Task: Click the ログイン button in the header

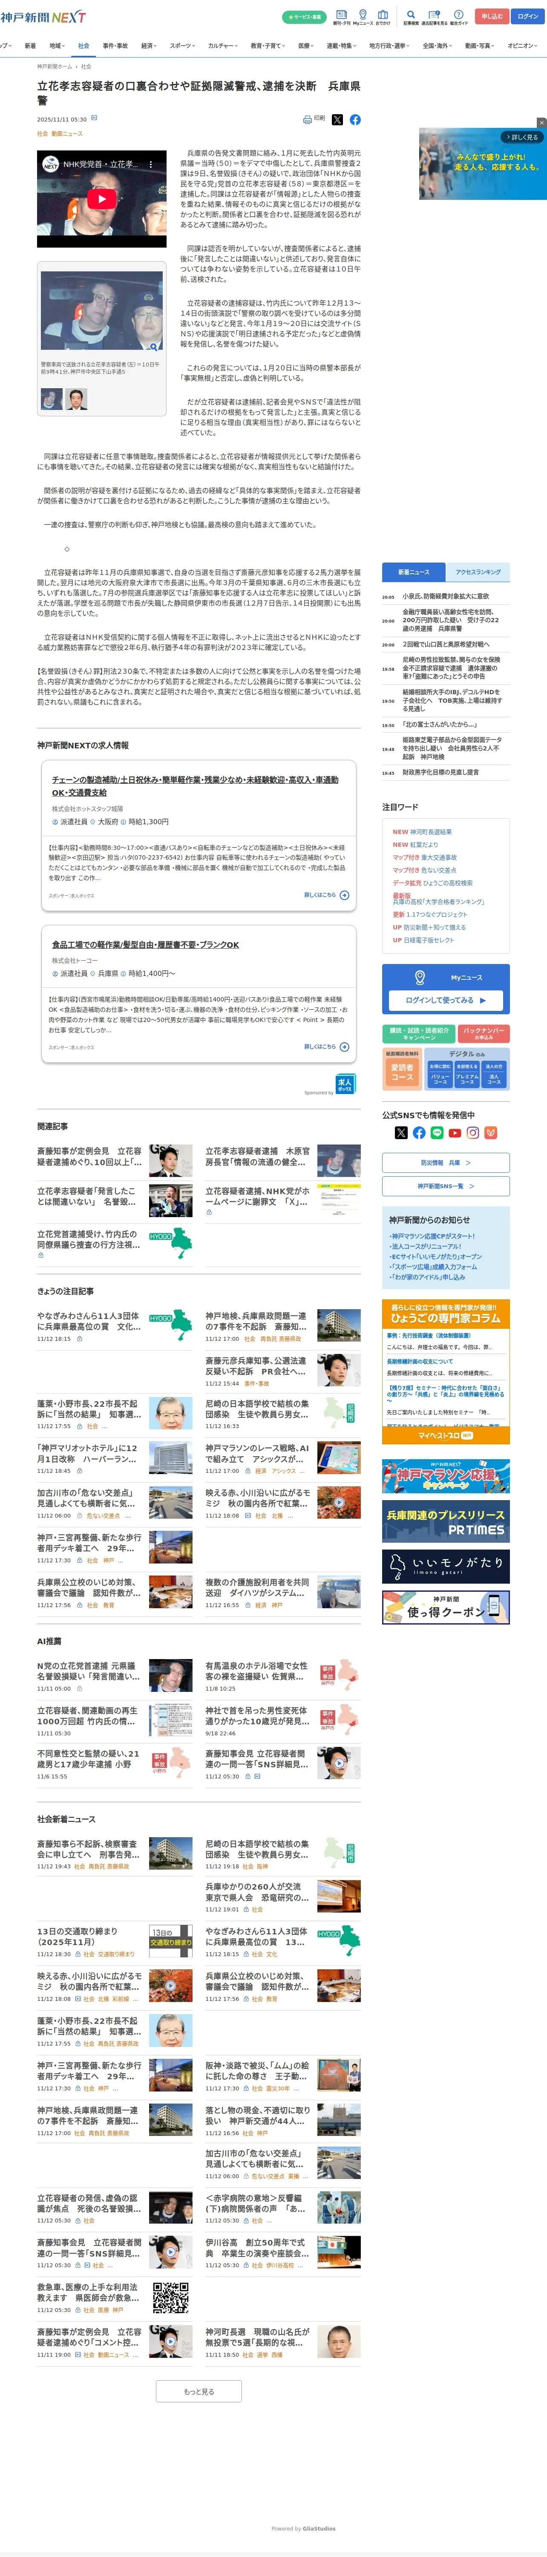Action: (x=528, y=17)
